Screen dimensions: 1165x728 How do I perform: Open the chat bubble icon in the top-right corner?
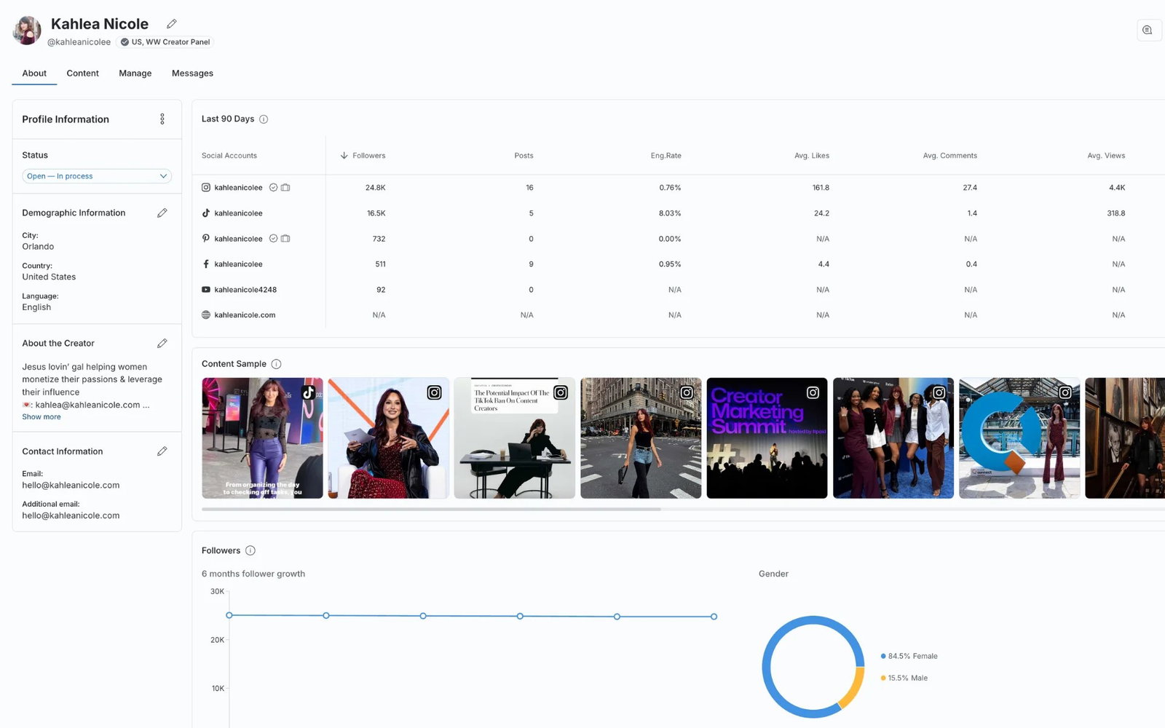pyautogui.click(x=1148, y=30)
